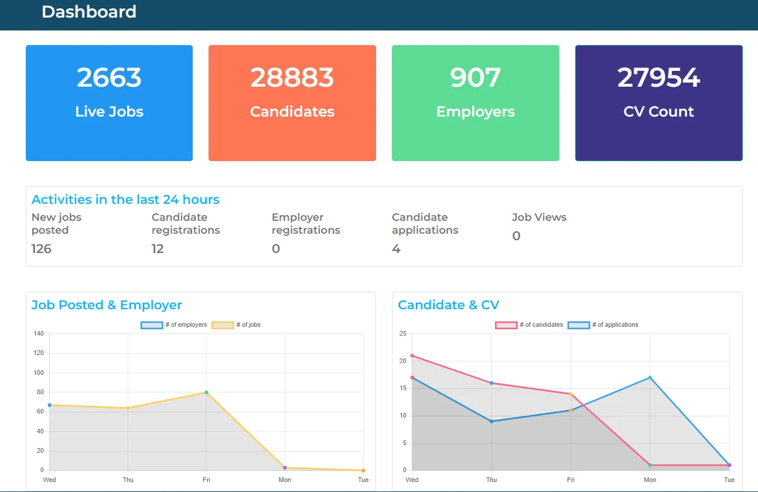The height and width of the screenshot is (492, 758).
Task: Click Wednesday candidates point at 21
Action: tap(412, 356)
